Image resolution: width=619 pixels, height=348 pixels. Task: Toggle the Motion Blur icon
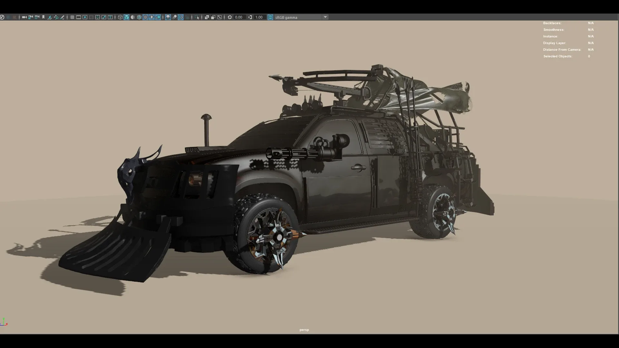click(174, 17)
